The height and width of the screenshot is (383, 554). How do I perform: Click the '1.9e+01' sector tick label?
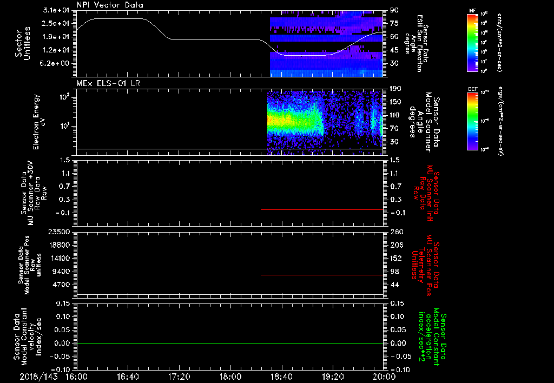(56, 37)
